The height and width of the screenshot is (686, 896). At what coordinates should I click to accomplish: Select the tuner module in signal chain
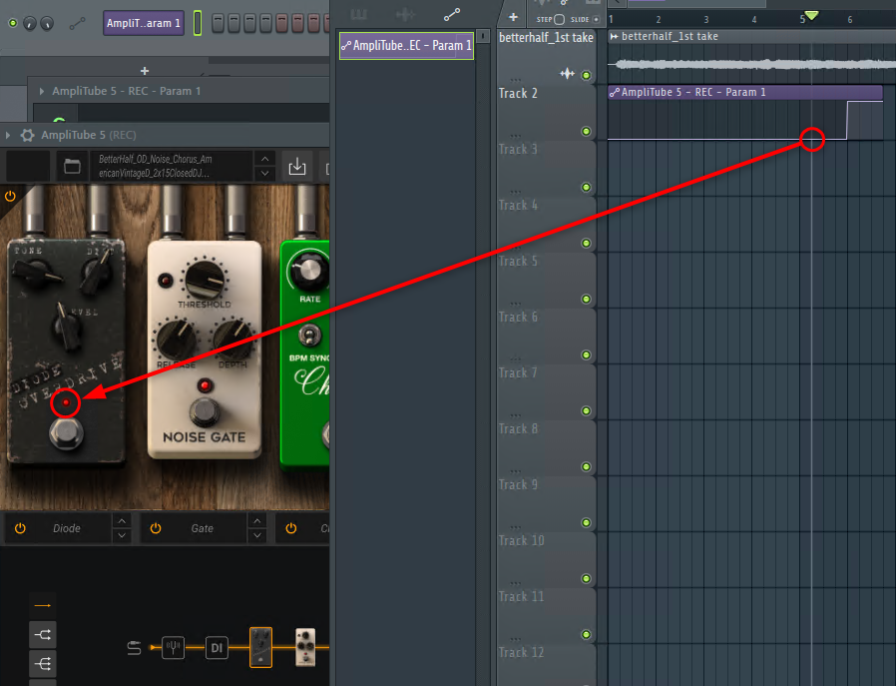174,648
